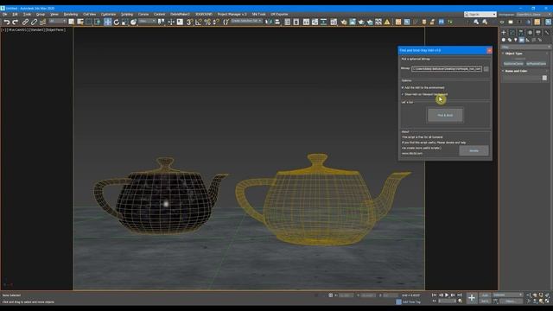Open the Create tab plus icon
553x311 pixels.
coord(504,33)
